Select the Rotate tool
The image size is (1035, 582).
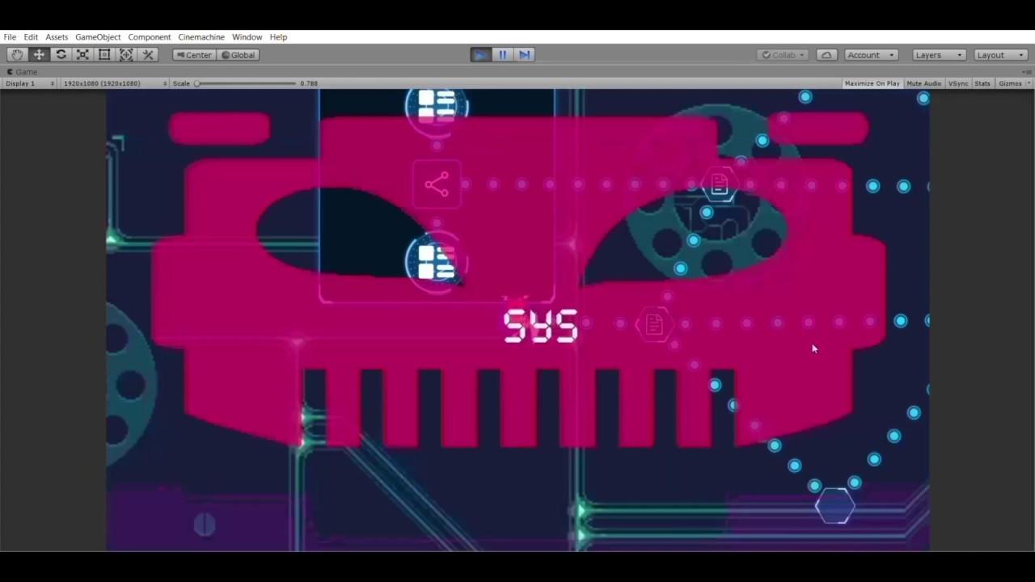[x=61, y=55]
